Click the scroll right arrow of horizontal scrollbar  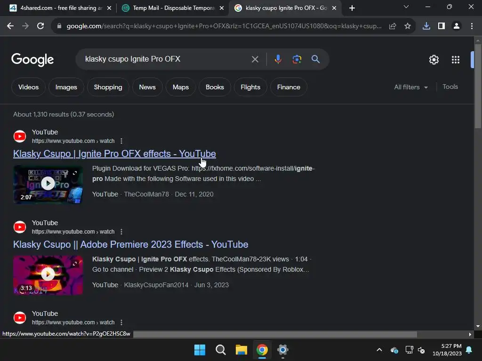(x=470, y=334)
